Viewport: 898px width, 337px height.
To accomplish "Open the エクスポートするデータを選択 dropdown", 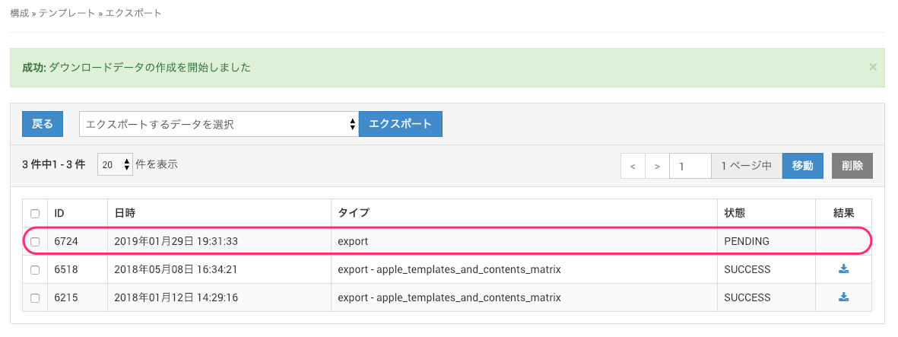I will coord(219,124).
